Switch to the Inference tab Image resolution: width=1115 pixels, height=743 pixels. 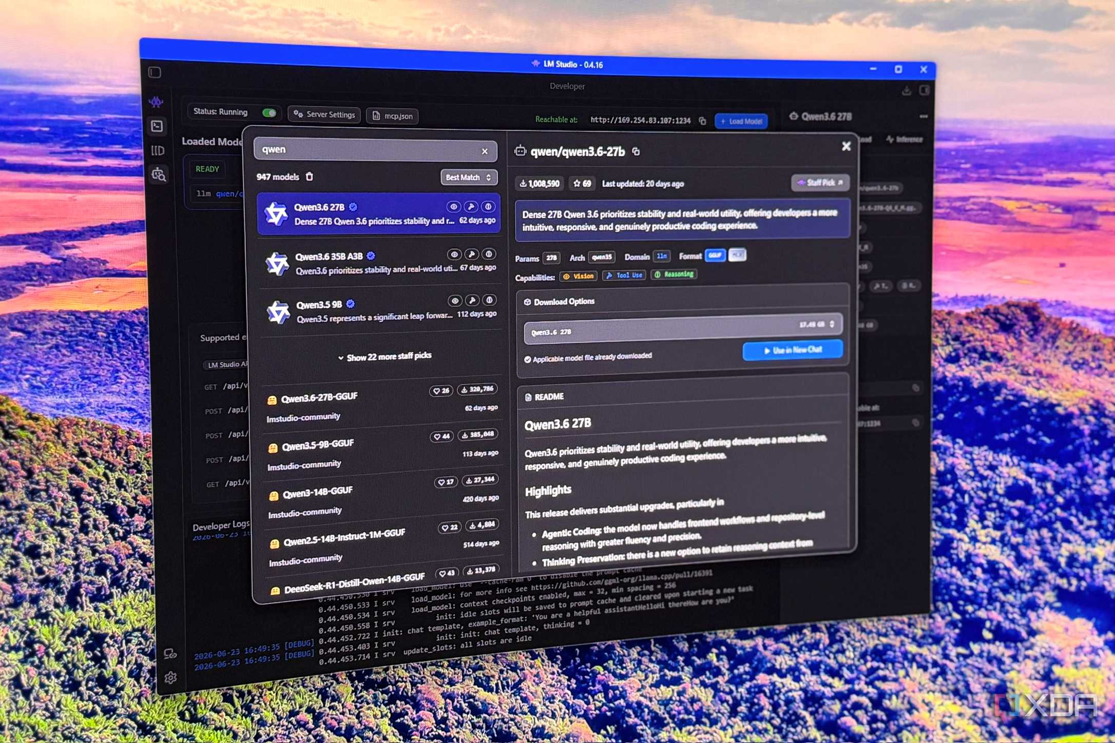(x=905, y=140)
